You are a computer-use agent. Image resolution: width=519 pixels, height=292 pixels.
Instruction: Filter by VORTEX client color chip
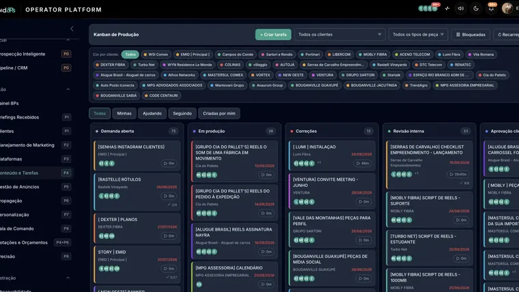point(261,75)
